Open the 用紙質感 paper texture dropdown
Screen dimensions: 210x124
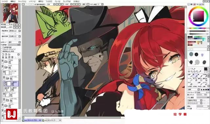[20, 31]
